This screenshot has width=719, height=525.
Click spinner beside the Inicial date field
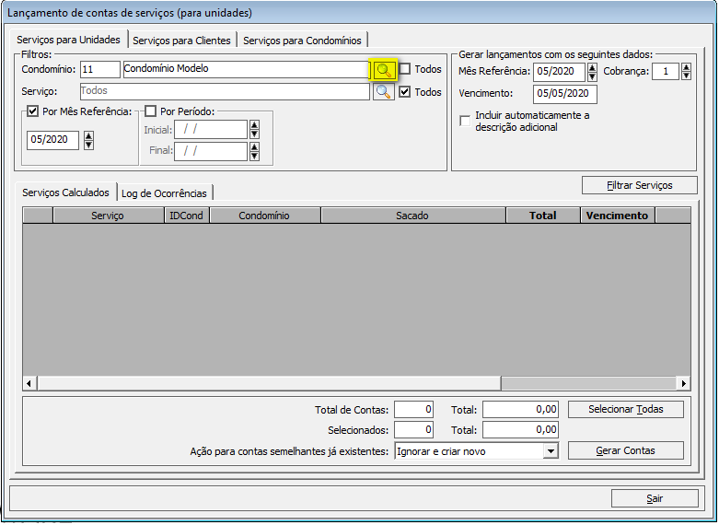tap(254, 130)
